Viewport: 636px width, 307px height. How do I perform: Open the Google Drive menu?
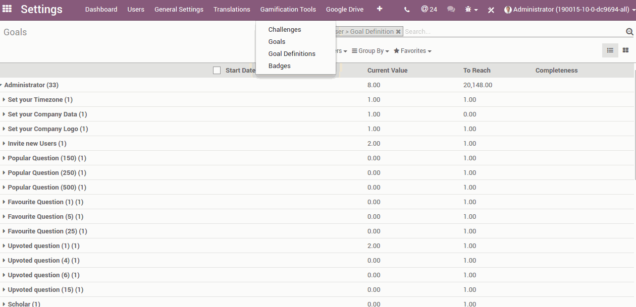pos(345,10)
